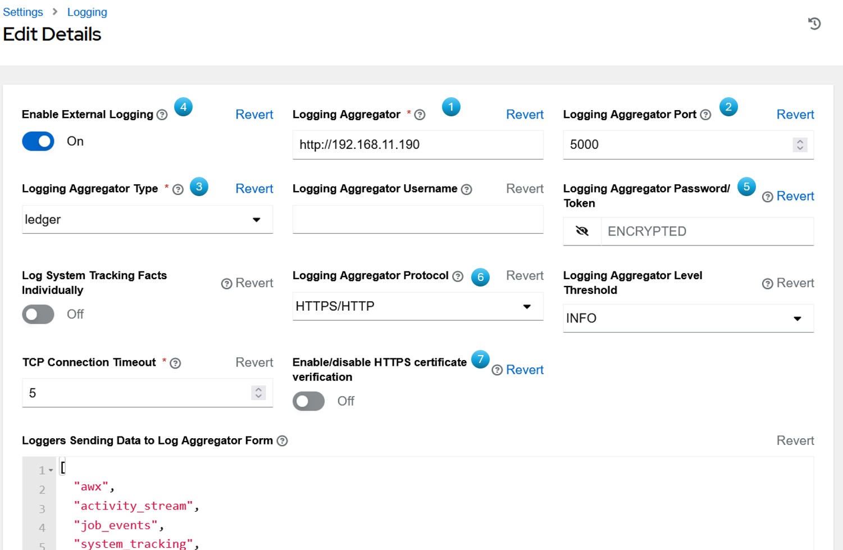Show help for Enable External Logging

(162, 115)
